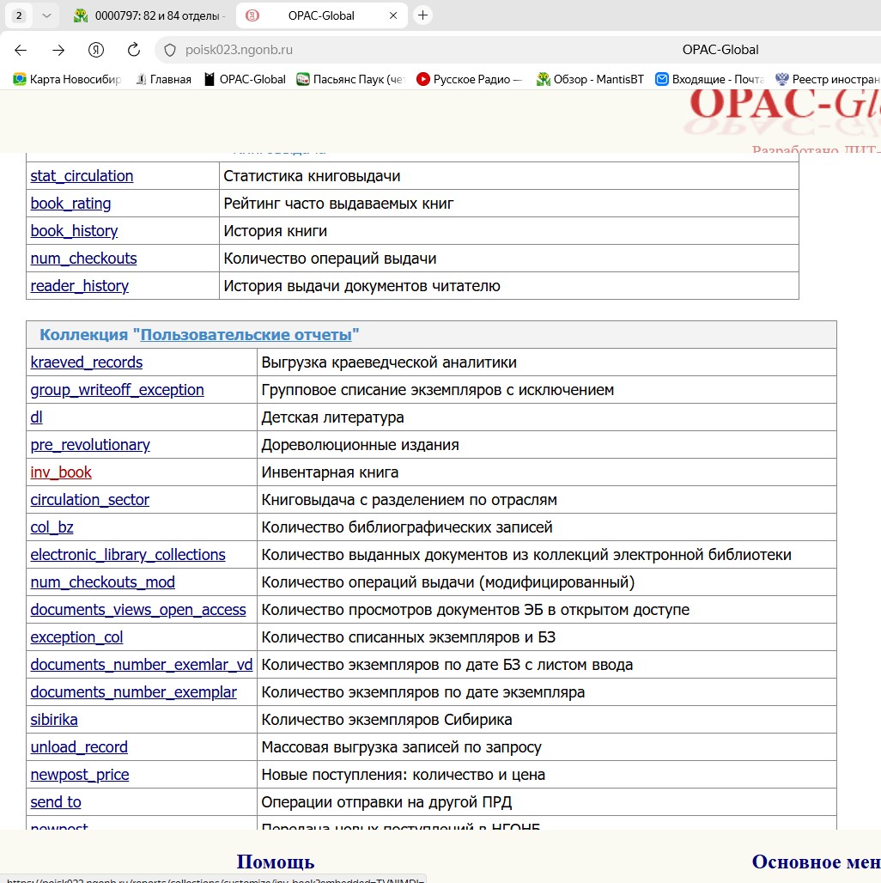The image size is (881, 883).
Task: Open the 'Русское Радио' bookmark
Action: pyautogui.click(x=469, y=79)
